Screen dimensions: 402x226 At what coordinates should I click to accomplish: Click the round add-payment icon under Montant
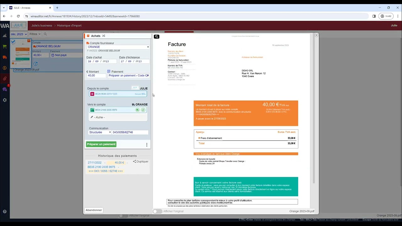tap(35, 64)
